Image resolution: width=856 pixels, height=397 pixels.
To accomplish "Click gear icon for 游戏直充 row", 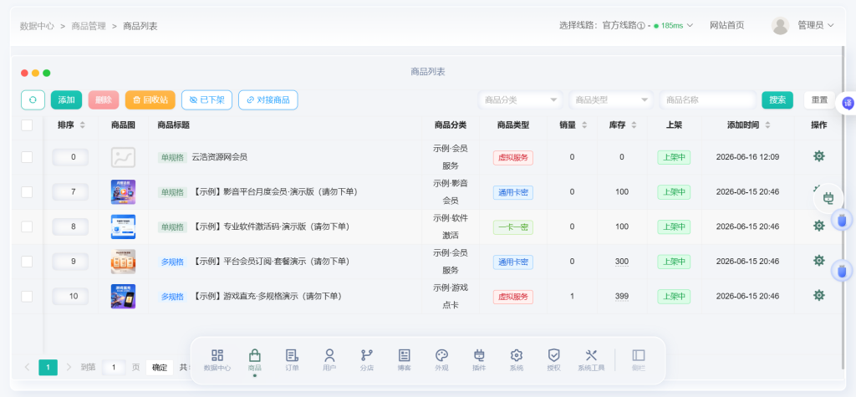I will [819, 295].
